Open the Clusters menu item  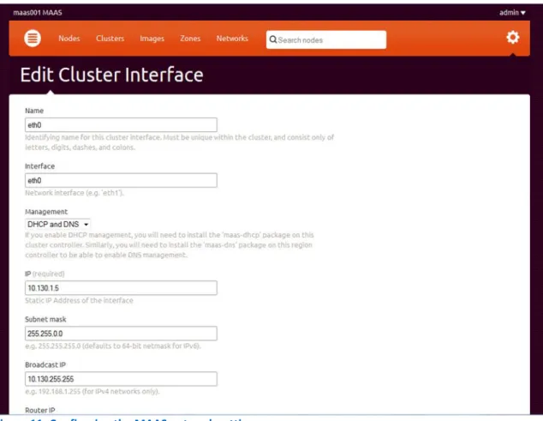(110, 39)
